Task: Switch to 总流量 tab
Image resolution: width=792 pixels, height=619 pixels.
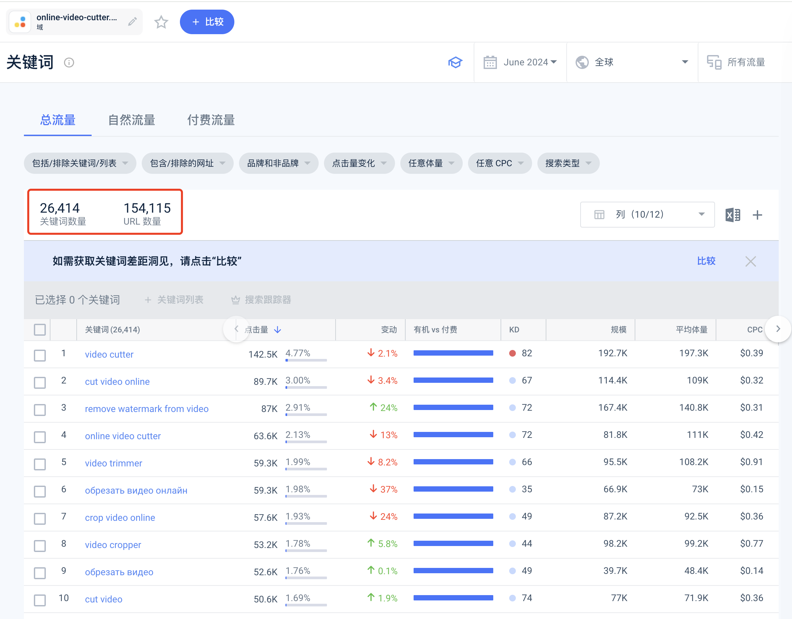Action: (x=58, y=120)
